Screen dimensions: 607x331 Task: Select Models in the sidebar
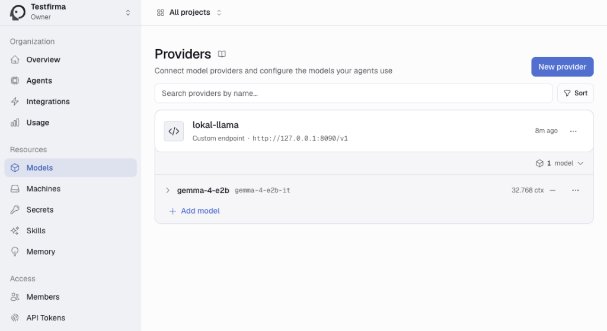coord(71,168)
